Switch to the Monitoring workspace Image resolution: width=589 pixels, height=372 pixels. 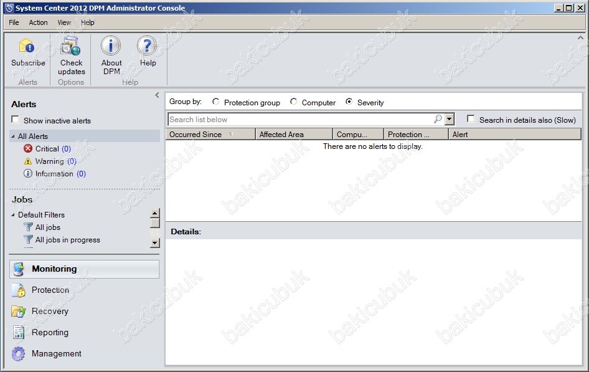(x=84, y=269)
